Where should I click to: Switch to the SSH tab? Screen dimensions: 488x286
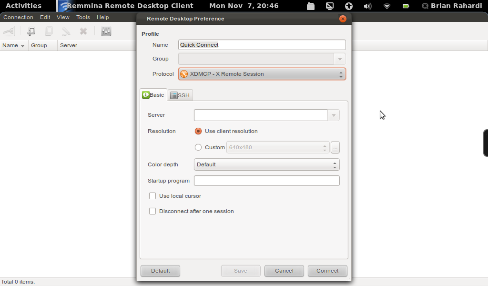181,95
